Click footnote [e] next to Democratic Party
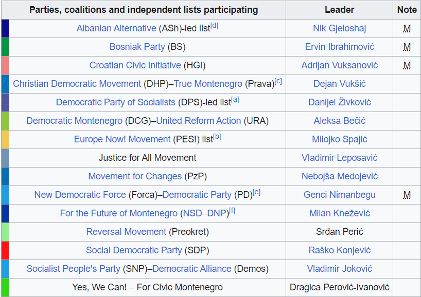The image size is (421, 297). click(x=256, y=192)
